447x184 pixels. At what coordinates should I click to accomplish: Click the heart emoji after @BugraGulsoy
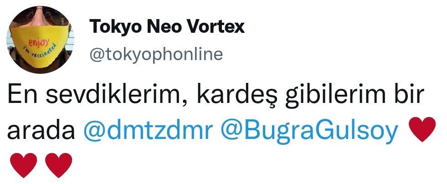(422, 129)
